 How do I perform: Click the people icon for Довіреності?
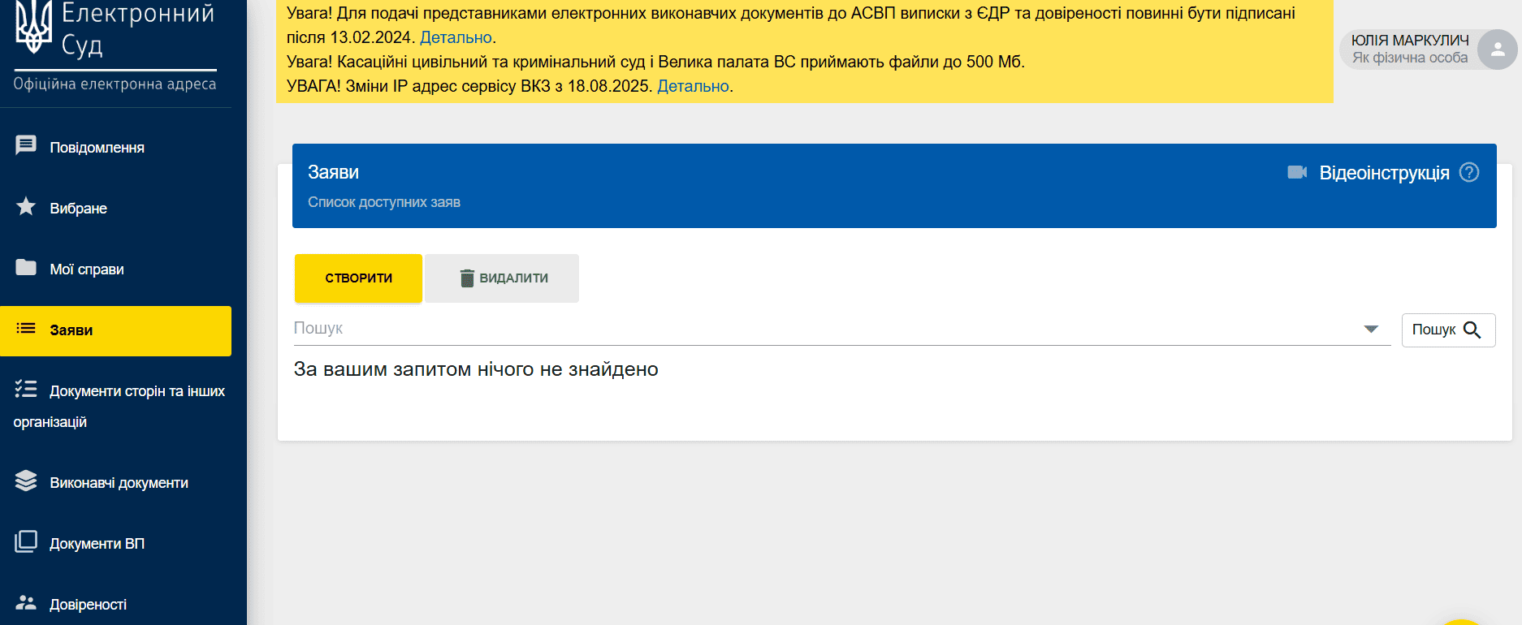[26, 603]
